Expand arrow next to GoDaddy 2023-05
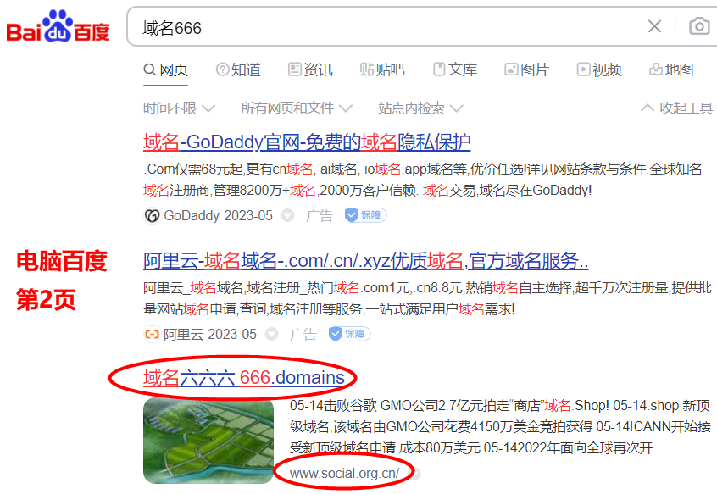Screen dimensions: 717x494 [287, 215]
